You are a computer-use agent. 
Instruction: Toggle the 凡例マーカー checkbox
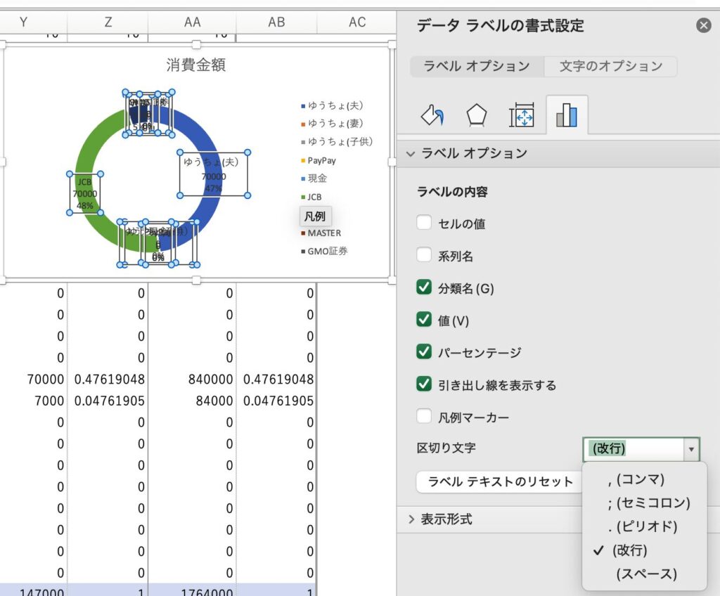pyautogui.click(x=424, y=417)
